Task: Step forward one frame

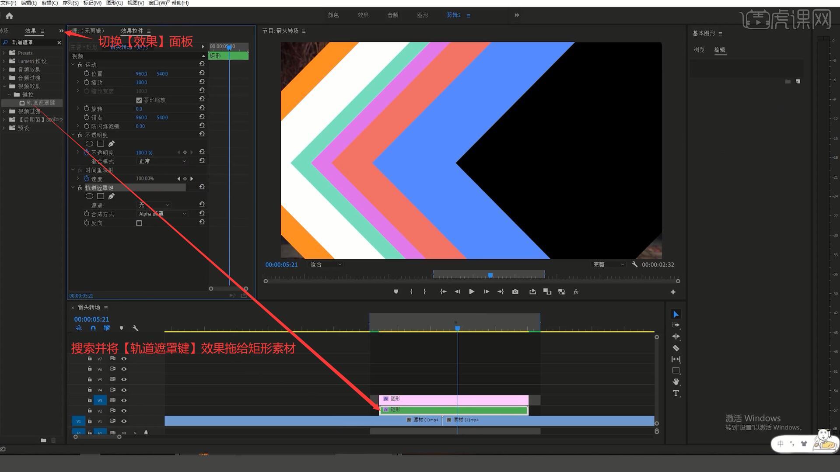Action: [486, 292]
